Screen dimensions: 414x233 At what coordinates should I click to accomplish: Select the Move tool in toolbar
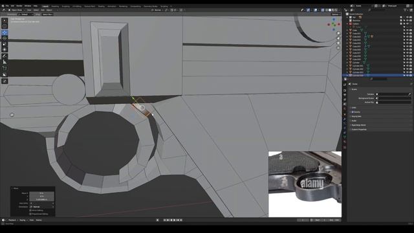(x=5, y=32)
